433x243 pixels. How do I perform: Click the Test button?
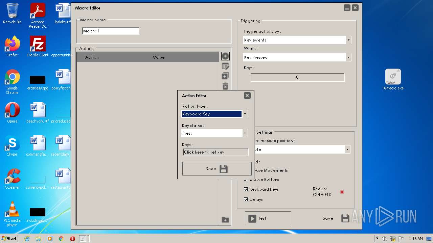coord(268,218)
